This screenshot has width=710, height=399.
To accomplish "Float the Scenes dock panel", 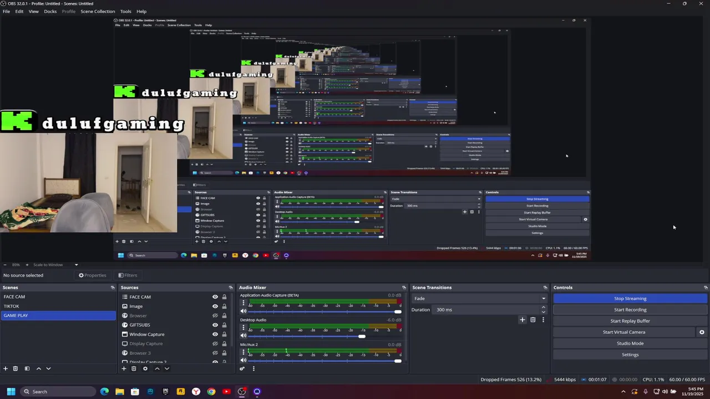I will coord(113,288).
